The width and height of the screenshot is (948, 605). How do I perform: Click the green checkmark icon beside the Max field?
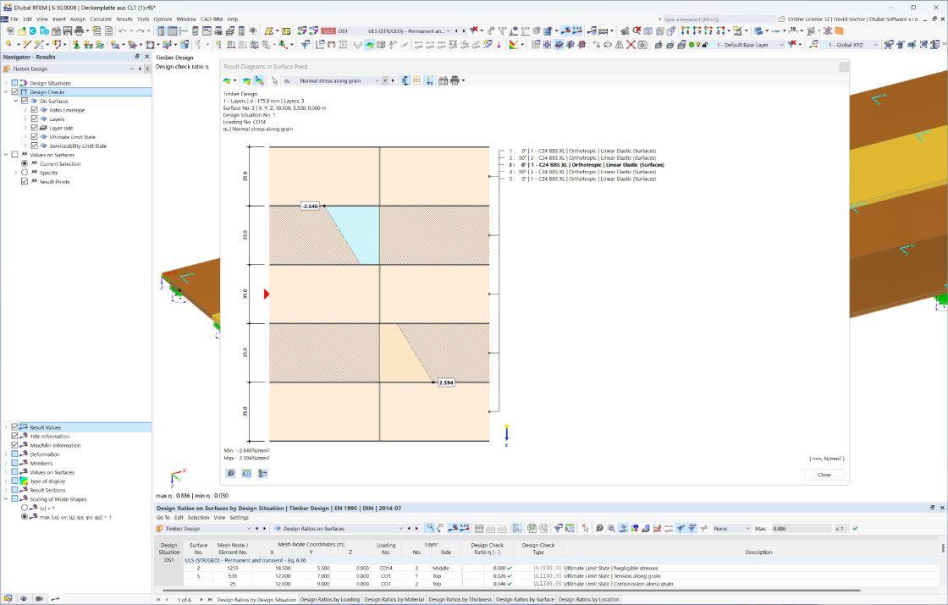tap(855, 528)
